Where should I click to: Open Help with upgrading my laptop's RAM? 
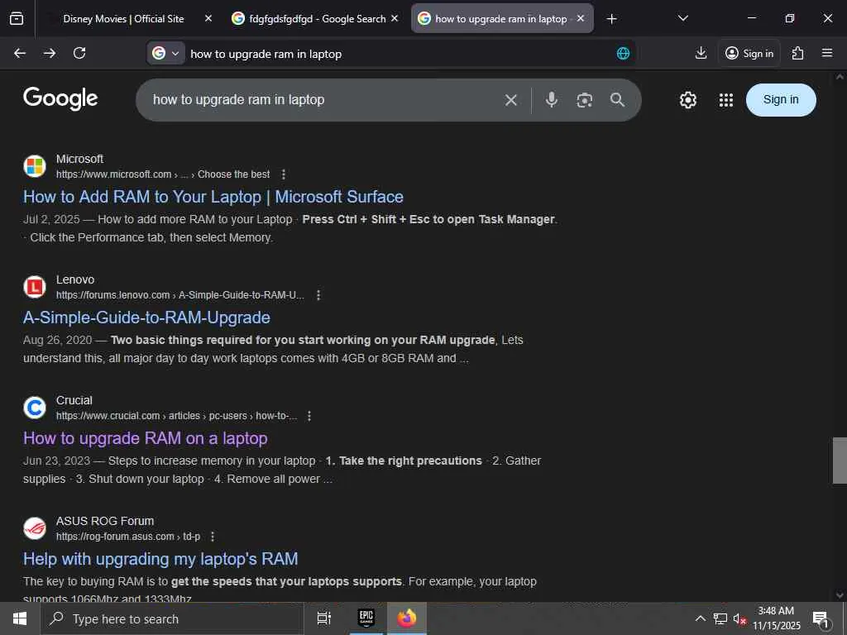160,559
